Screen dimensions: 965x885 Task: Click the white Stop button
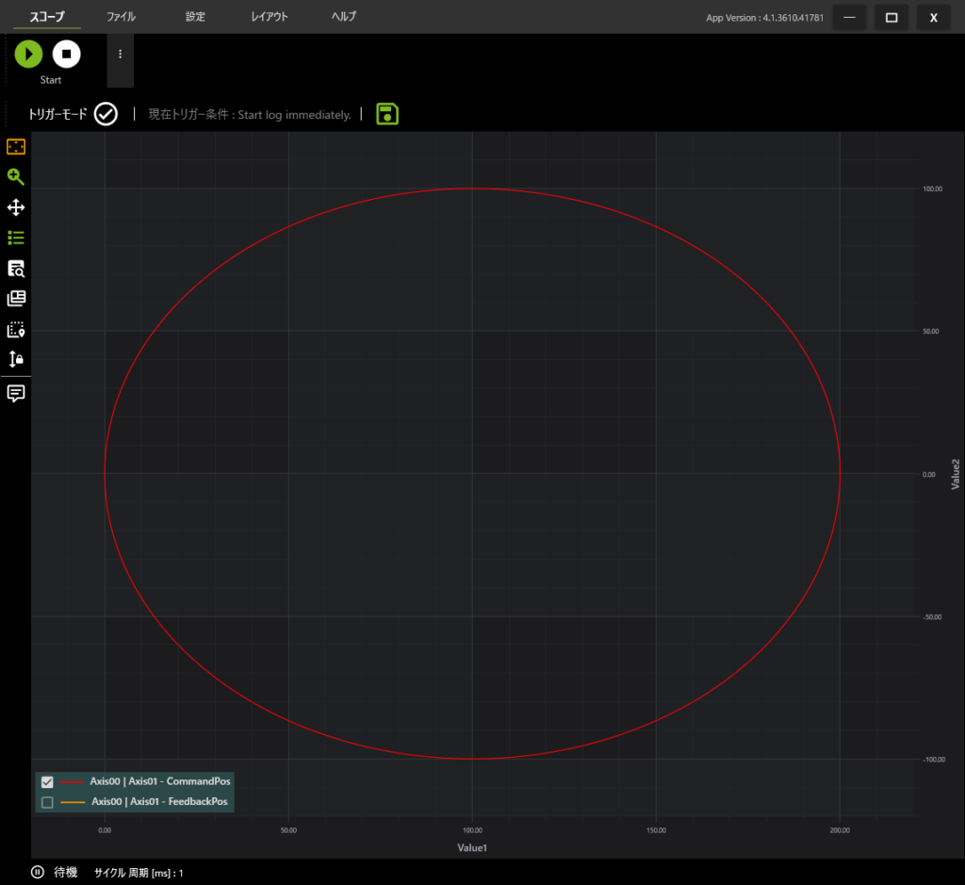pyautogui.click(x=66, y=55)
